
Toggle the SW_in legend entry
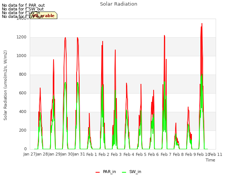[132, 172]
